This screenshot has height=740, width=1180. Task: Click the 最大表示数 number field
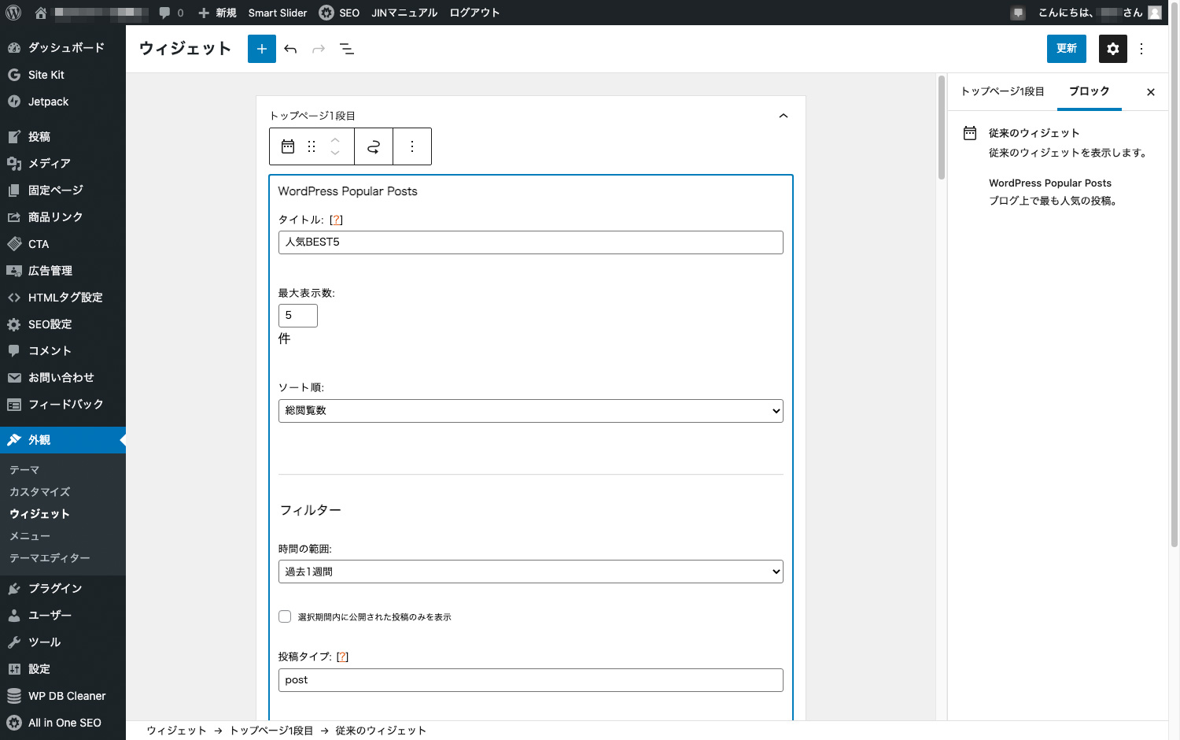[x=298, y=316]
